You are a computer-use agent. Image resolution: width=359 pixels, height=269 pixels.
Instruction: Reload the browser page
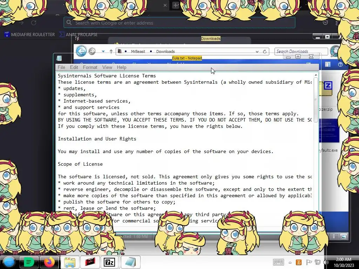pos(34,23)
